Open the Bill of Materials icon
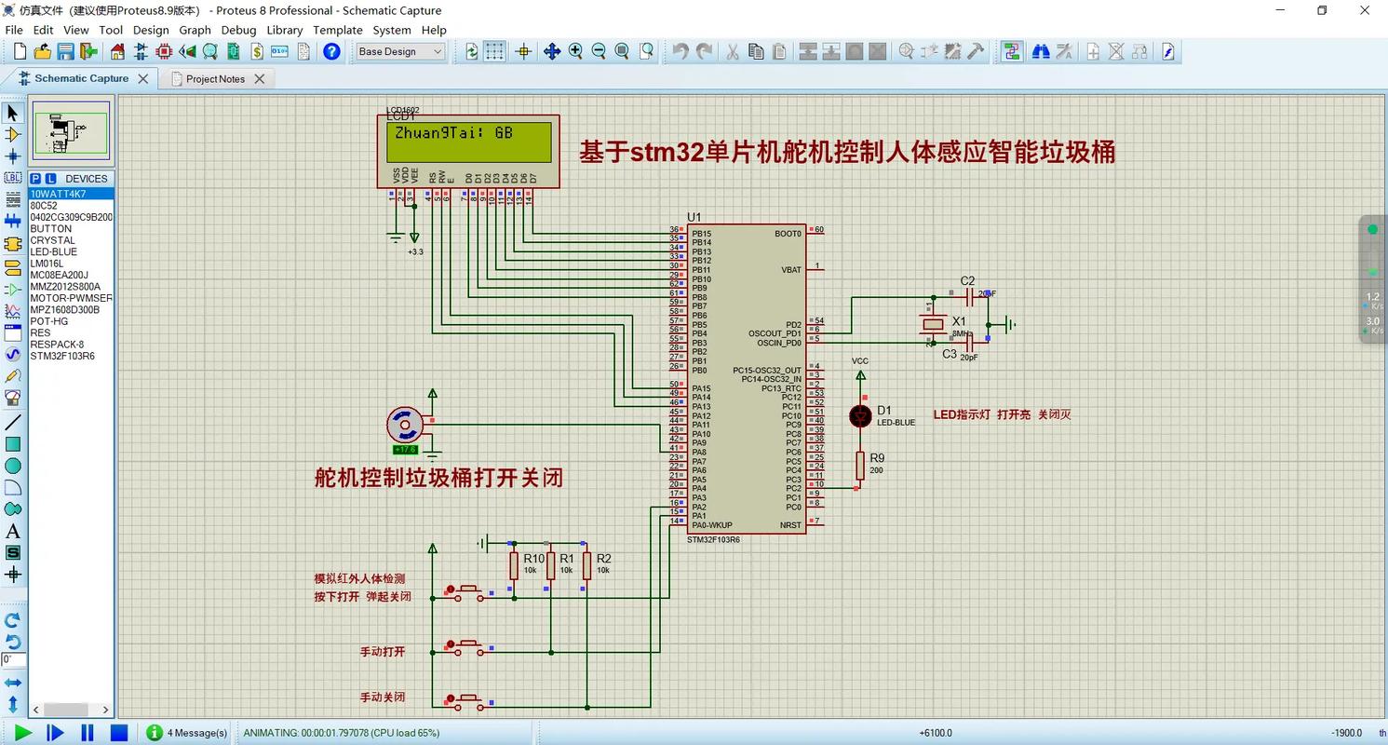This screenshot has height=745, width=1388. pos(255,51)
